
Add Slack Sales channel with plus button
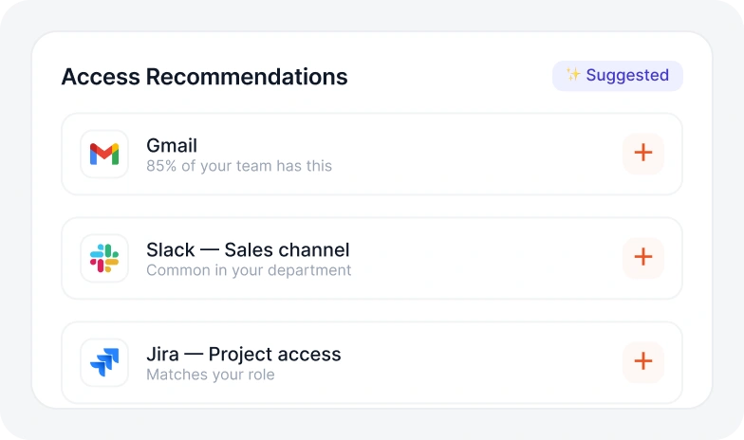coord(643,258)
